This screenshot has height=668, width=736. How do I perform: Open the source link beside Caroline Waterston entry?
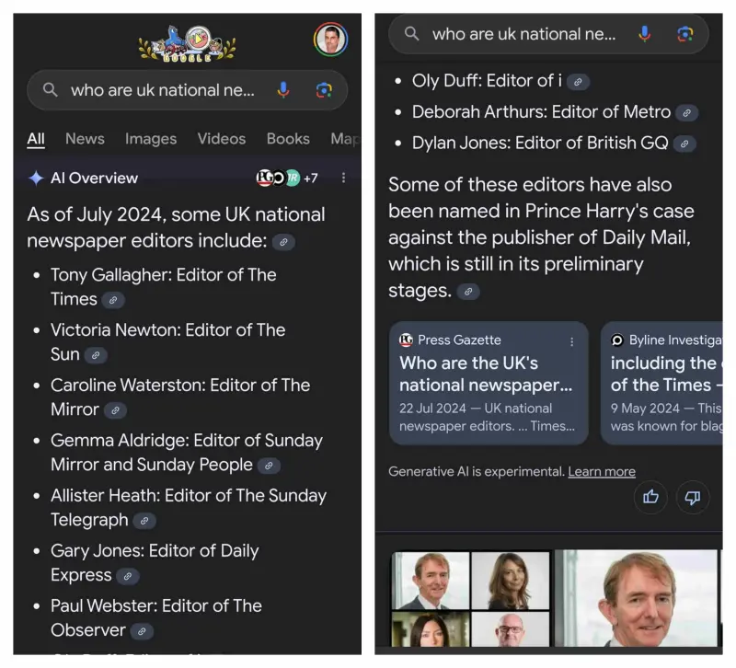(115, 410)
